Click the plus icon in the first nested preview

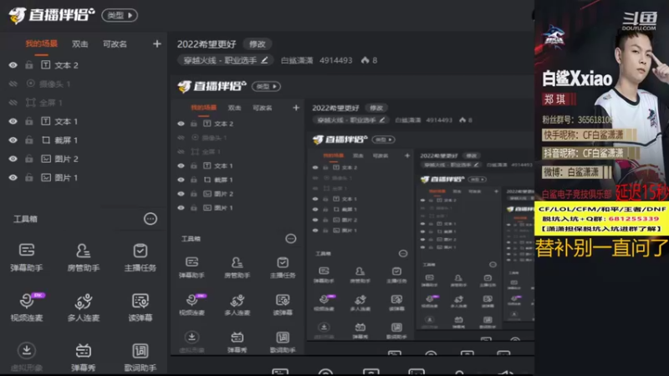pyautogui.click(x=296, y=108)
